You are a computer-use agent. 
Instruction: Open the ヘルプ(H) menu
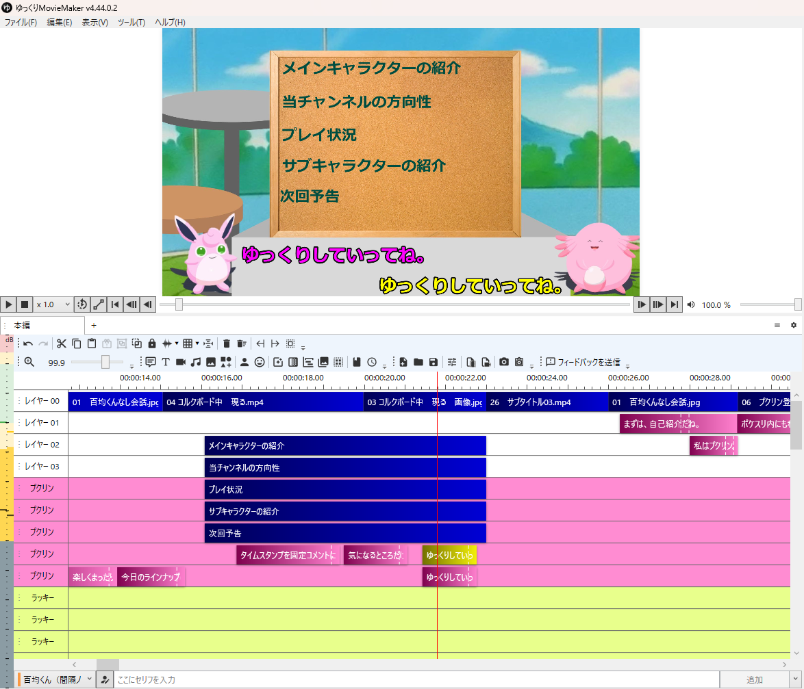click(x=171, y=22)
